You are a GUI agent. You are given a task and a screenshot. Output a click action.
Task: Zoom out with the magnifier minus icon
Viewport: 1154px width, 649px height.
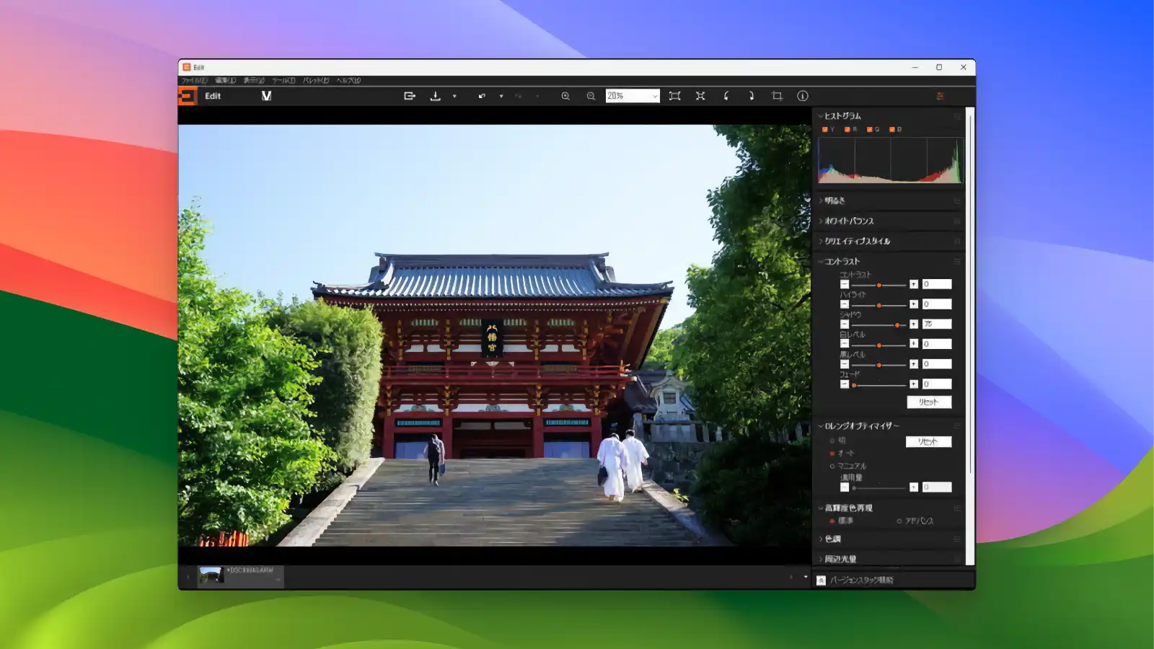pos(590,95)
